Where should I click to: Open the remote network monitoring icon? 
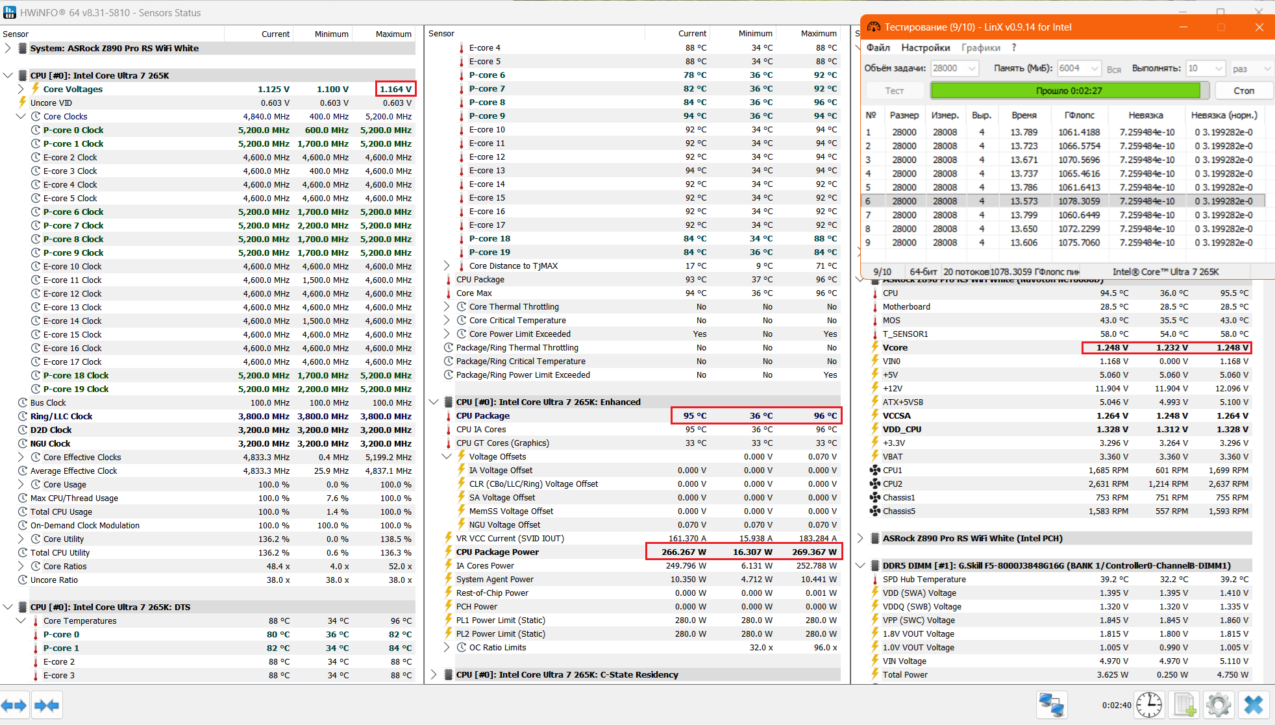1051,706
